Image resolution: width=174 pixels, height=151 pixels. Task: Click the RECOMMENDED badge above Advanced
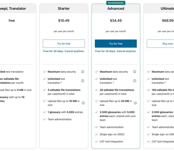116,3
